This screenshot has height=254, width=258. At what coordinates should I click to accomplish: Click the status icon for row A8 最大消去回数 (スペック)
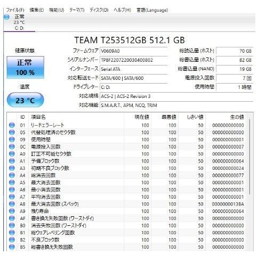pyautogui.click(x=12, y=204)
